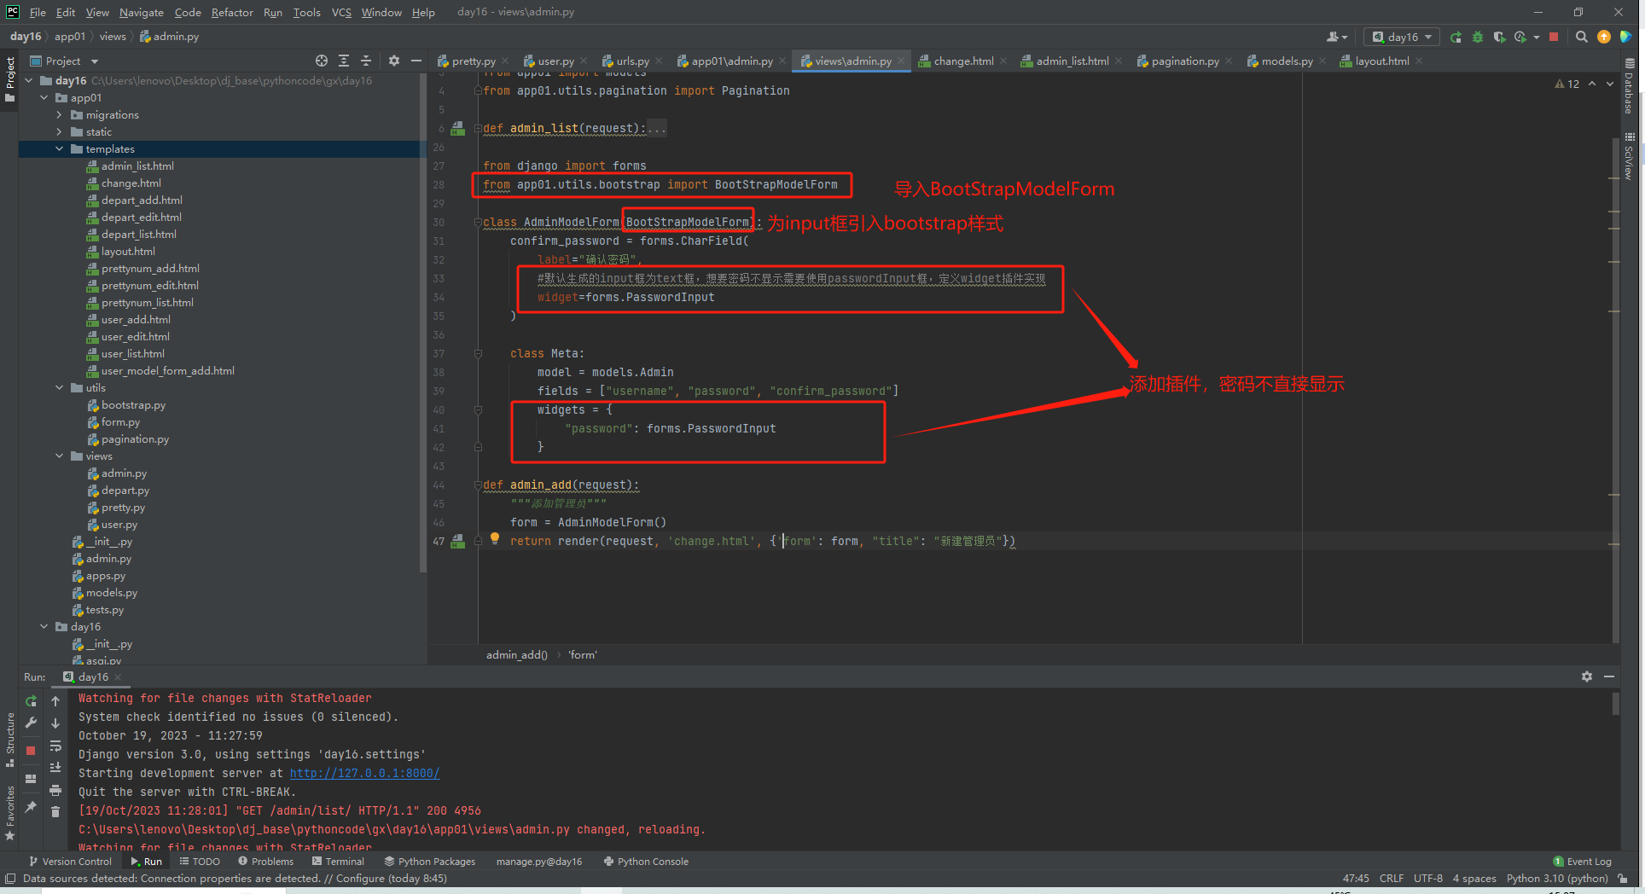Stop process from Run panel sidebar

[x=32, y=751]
